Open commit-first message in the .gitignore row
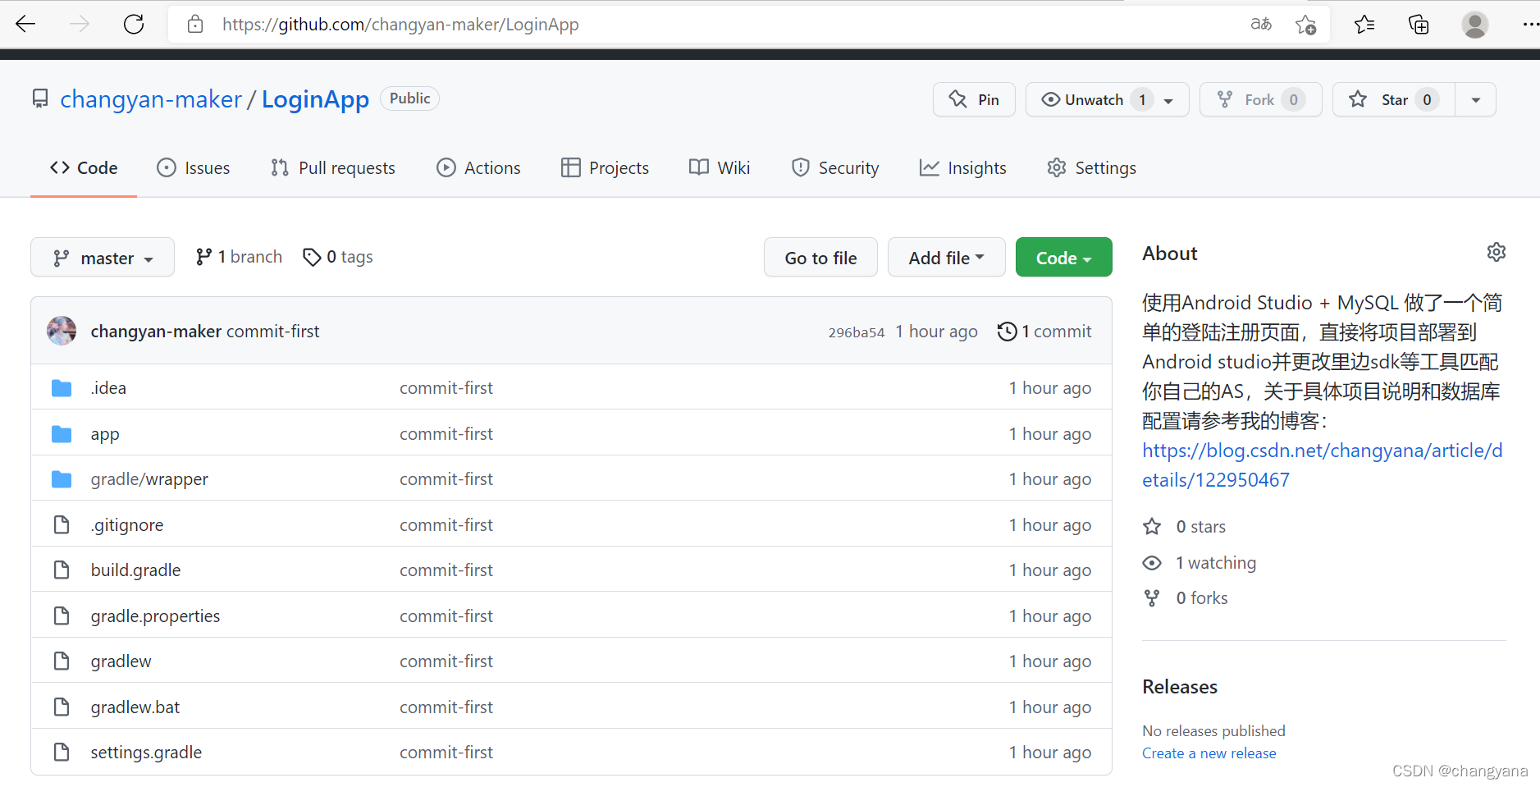The height and width of the screenshot is (787, 1540). [446, 524]
